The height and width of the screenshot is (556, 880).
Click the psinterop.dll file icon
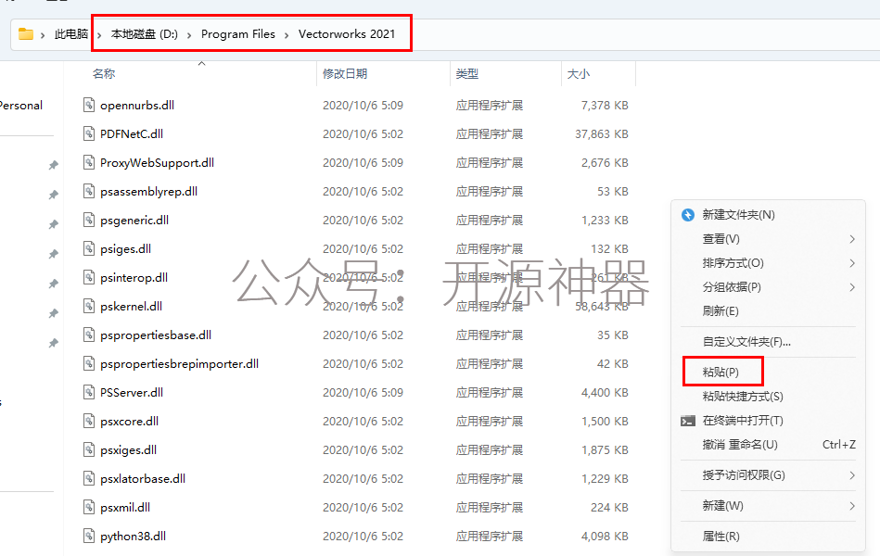(x=89, y=277)
